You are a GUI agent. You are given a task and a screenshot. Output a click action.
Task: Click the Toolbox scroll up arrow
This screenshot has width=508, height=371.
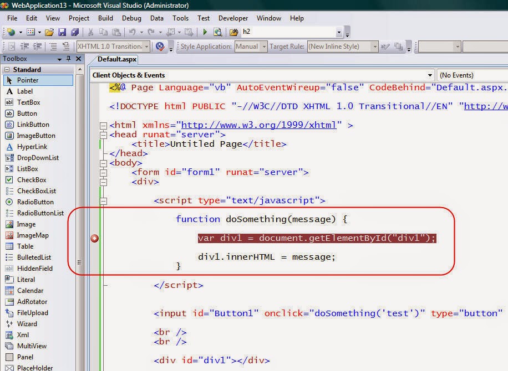[x=80, y=70]
